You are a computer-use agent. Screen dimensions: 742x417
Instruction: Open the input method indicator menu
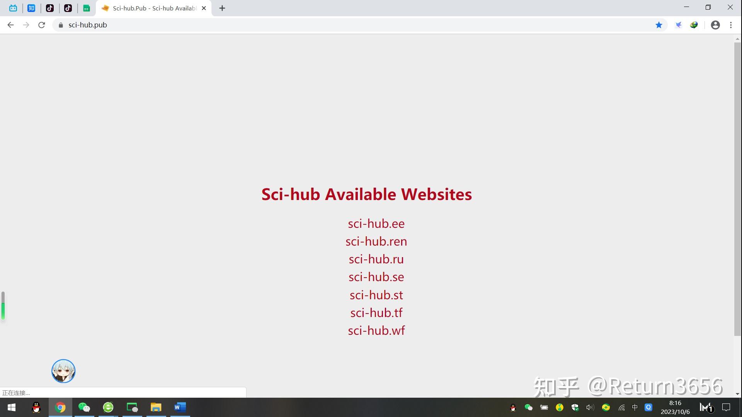click(x=635, y=407)
